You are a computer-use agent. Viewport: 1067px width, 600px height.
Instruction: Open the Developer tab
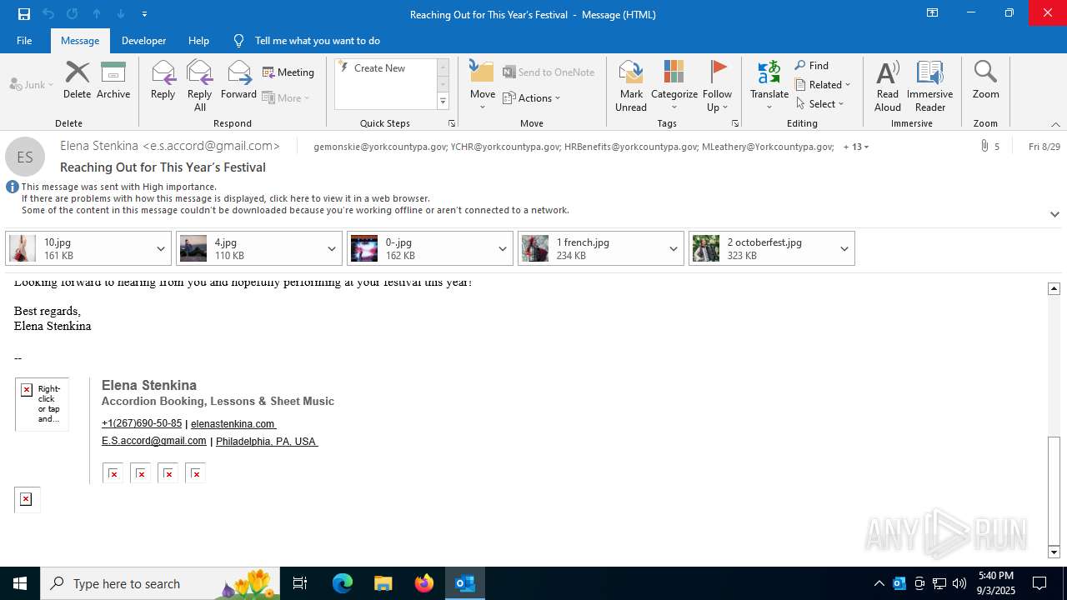click(143, 41)
